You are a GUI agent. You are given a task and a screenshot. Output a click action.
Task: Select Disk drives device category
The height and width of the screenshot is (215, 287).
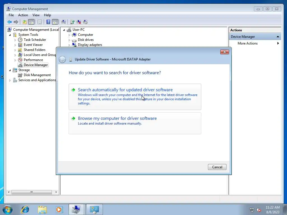click(86, 40)
